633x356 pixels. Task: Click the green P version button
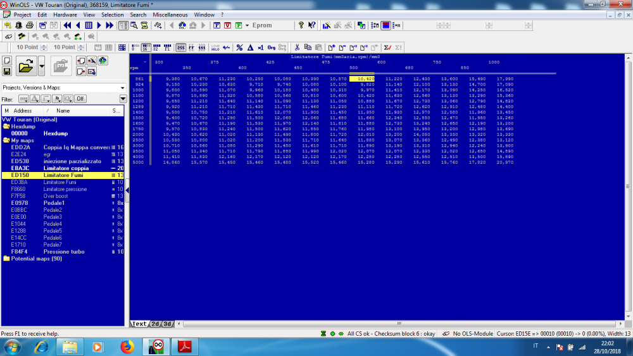pyautogui.click(x=239, y=25)
